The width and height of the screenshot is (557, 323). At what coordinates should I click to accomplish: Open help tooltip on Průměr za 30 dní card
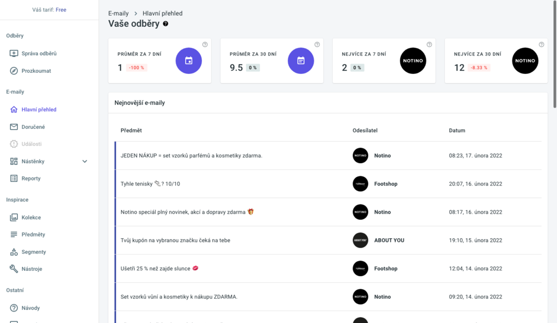[317, 45]
